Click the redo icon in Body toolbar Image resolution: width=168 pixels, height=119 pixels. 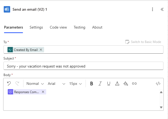(17, 84)
